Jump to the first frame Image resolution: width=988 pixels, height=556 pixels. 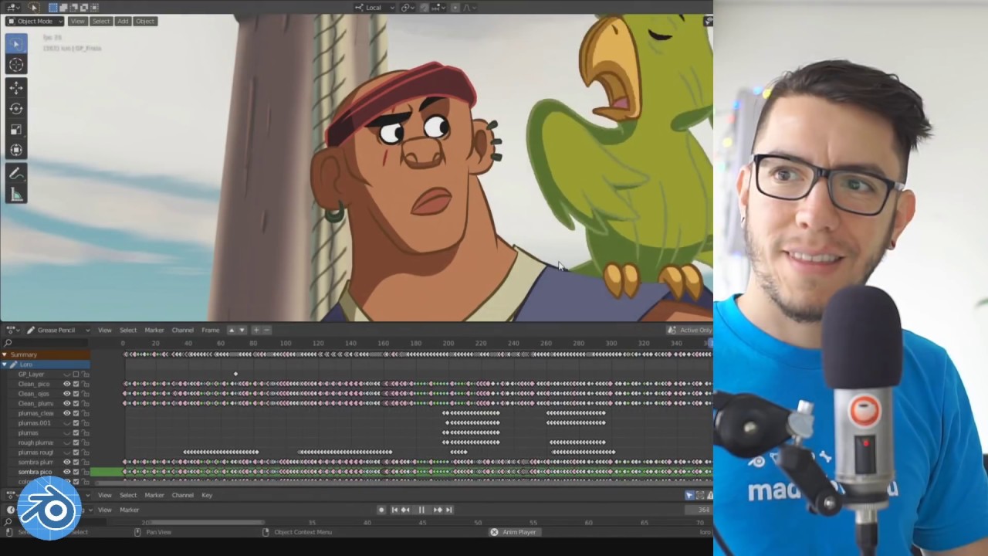point(394,510)
